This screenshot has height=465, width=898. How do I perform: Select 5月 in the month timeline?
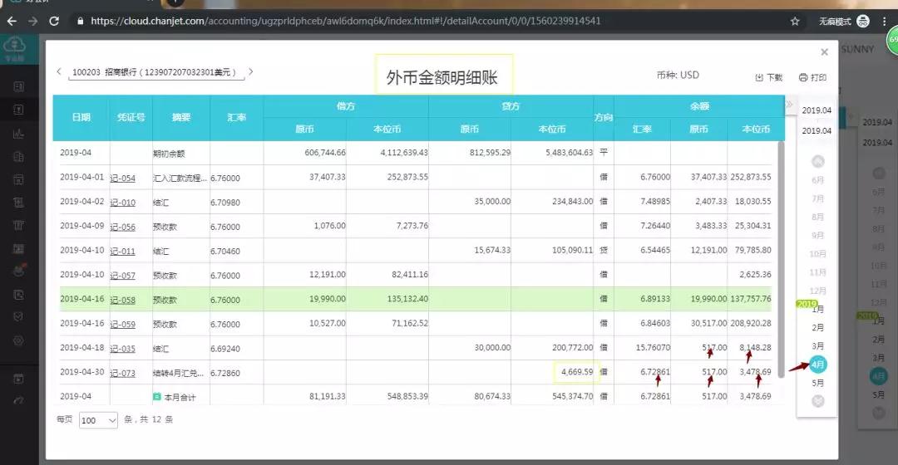point(818,384)
